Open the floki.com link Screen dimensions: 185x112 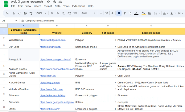tap(51, 89)
